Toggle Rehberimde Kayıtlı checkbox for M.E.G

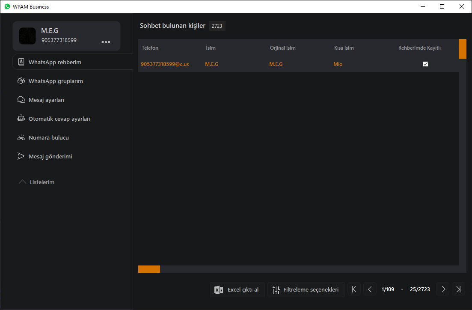point(425,64)
